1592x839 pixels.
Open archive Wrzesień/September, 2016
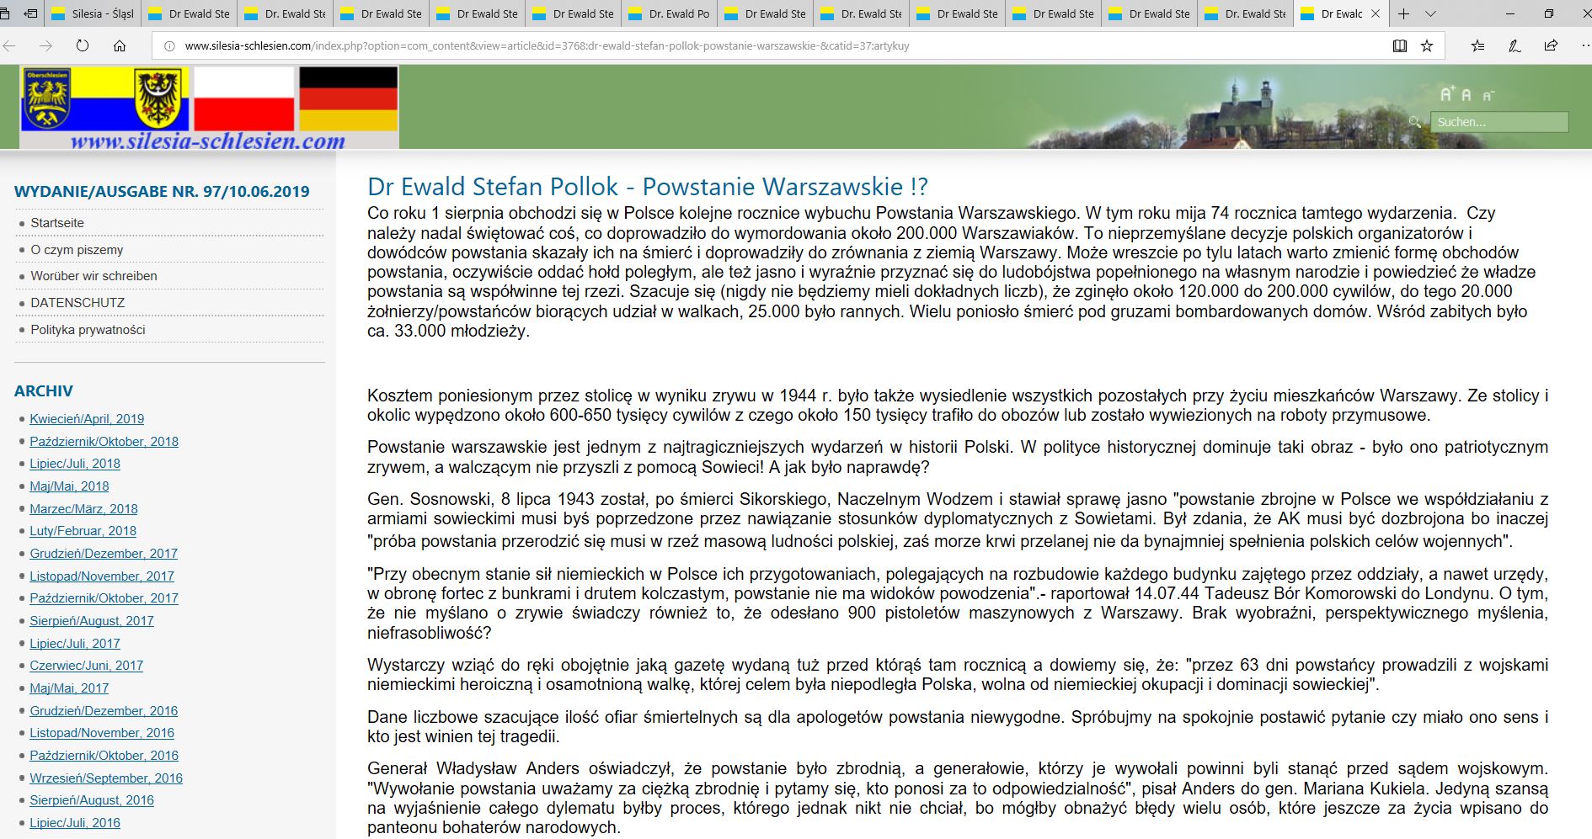(106, 778)
